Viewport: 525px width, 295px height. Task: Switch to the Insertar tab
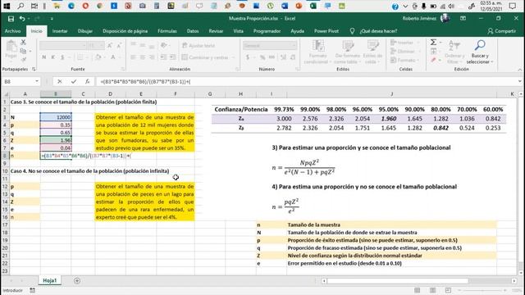(60, 31)
